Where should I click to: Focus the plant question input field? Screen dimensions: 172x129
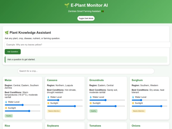[x=88, y=45]
